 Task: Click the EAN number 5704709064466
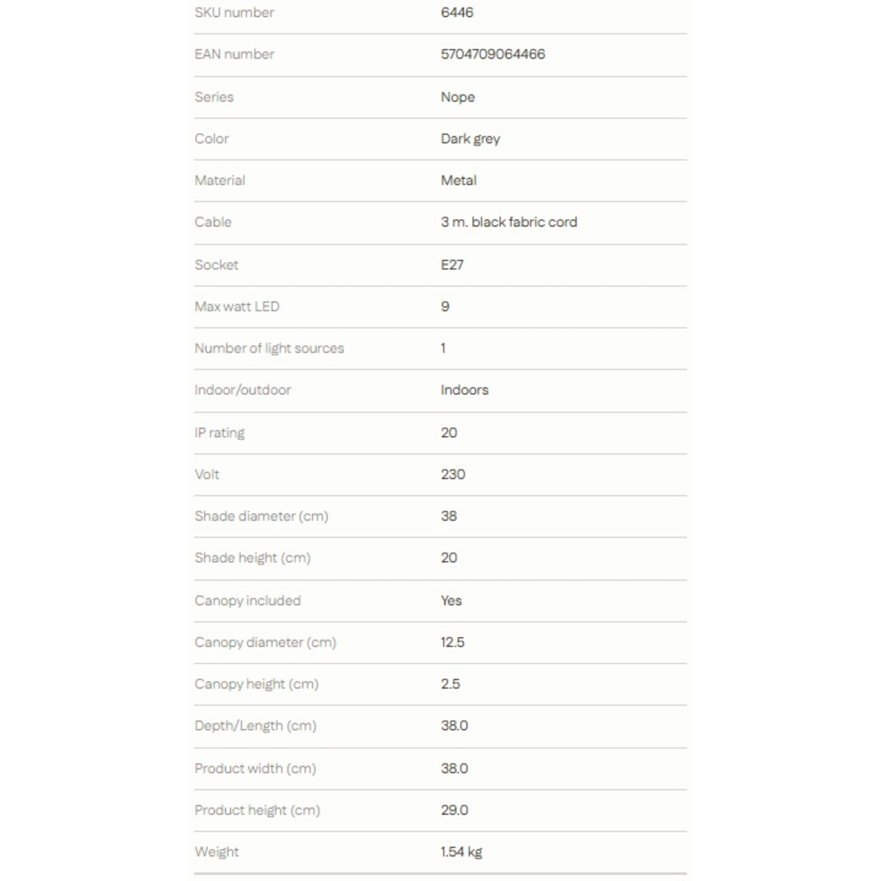click(493, 54)
